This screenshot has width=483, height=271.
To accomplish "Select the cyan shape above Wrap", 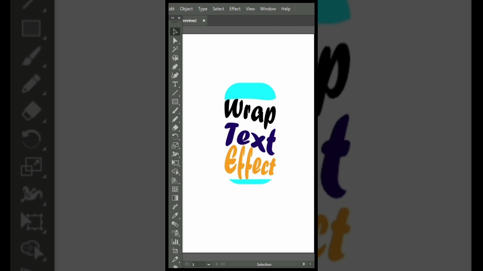I will pos(250,91).
